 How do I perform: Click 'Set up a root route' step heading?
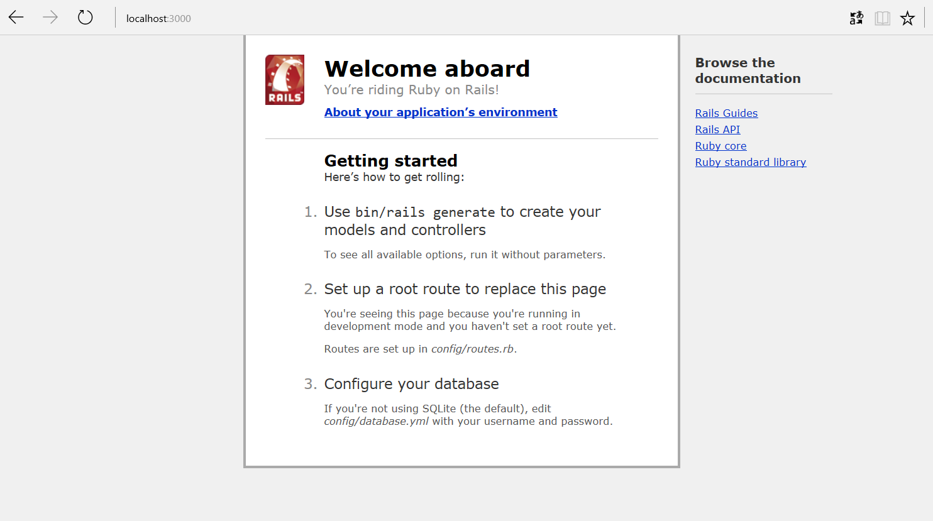[x=465, y=289]
